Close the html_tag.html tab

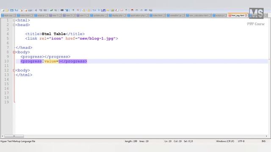point(246,16)
